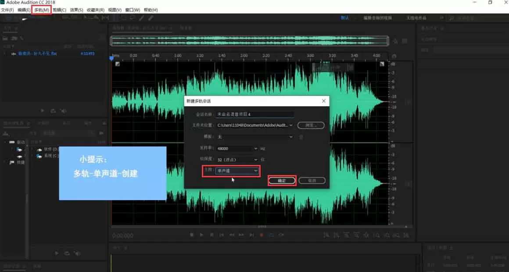Screen dimensions: 509x272
Task: Open the bit depth 32 (浮点) dropdown
Action: [x=237, y=160]
